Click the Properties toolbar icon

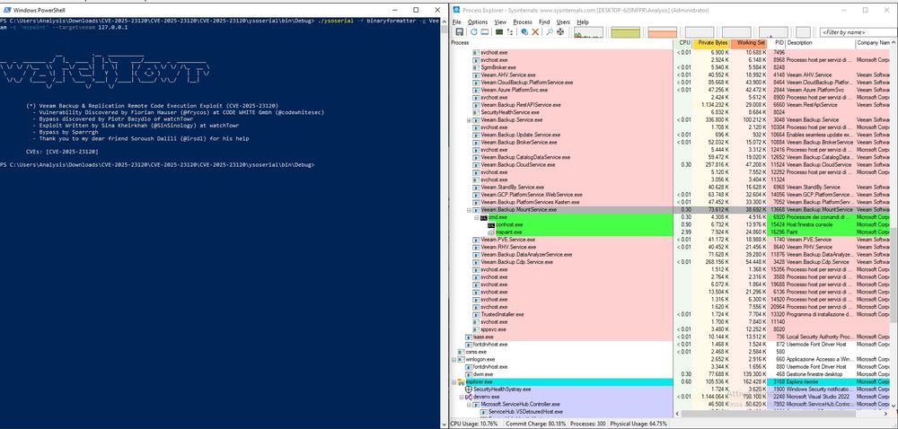(x=524, y=32)
